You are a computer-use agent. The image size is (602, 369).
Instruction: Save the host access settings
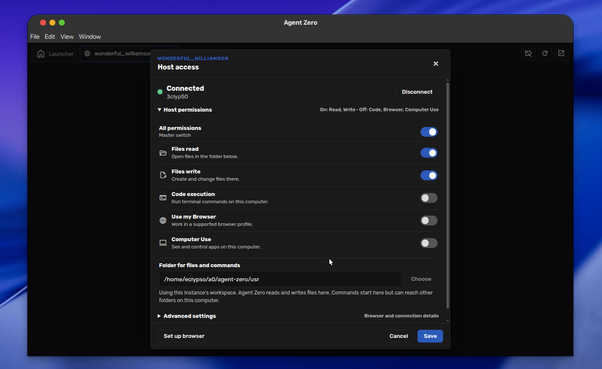430,336
